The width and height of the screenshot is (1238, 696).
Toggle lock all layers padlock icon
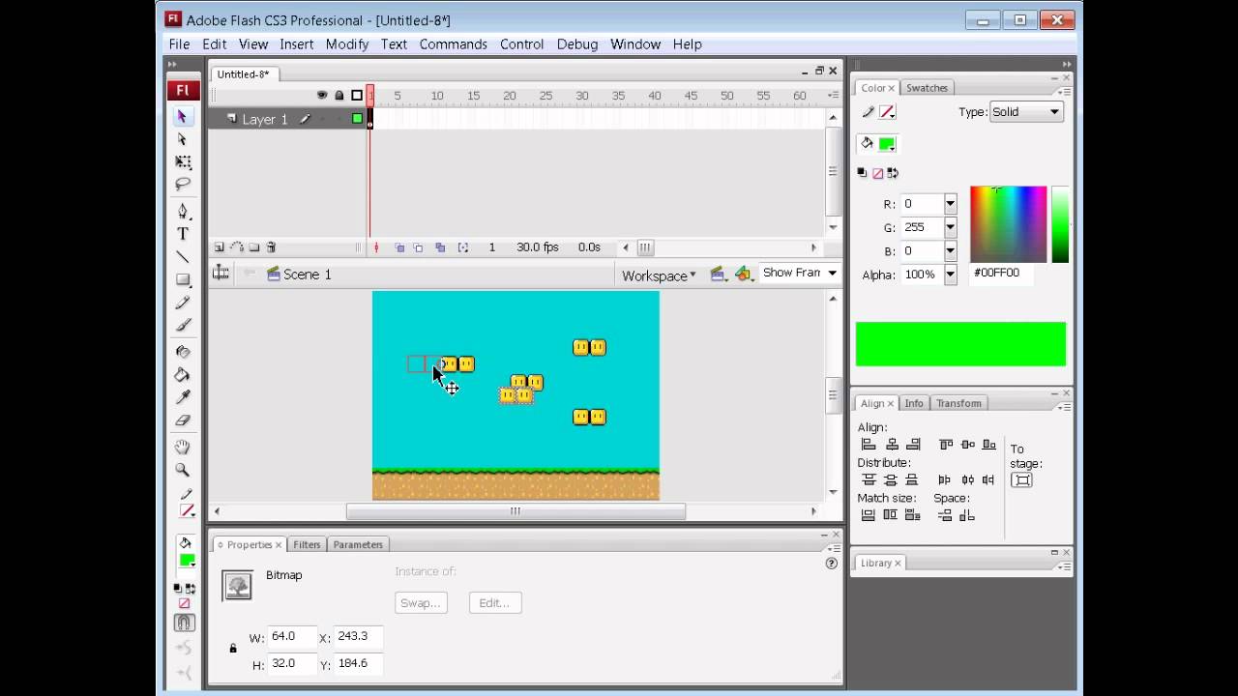click(x=339, y=95)
